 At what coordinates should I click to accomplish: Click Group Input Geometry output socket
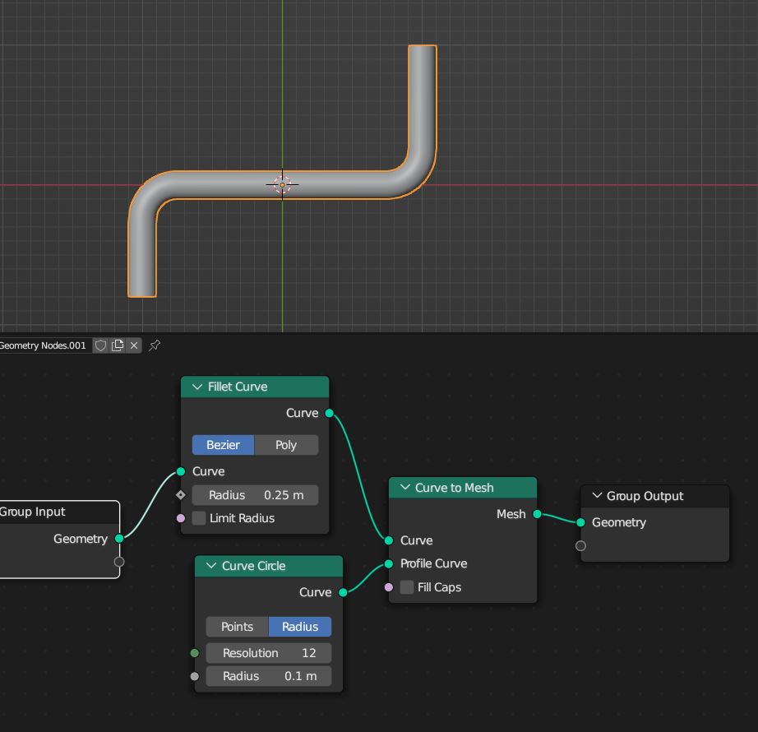[x=119, y=539]
